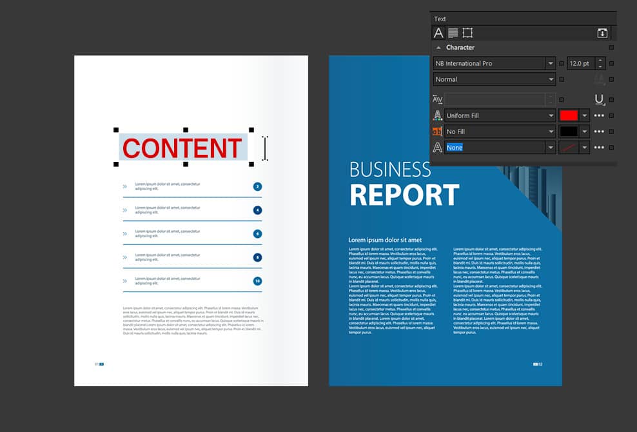637x432 pixels.
Task: Open outline settings ellipsis button
Action: (599, 148)
